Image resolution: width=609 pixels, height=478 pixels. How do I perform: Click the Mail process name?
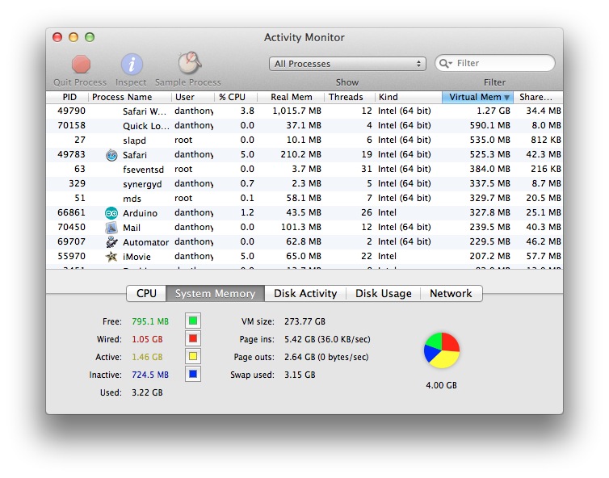pyautogui.click(x=132, y=228)
